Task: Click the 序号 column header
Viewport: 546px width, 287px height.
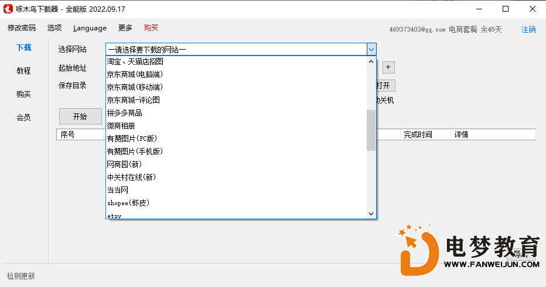Action: click(x=80, y=134)
